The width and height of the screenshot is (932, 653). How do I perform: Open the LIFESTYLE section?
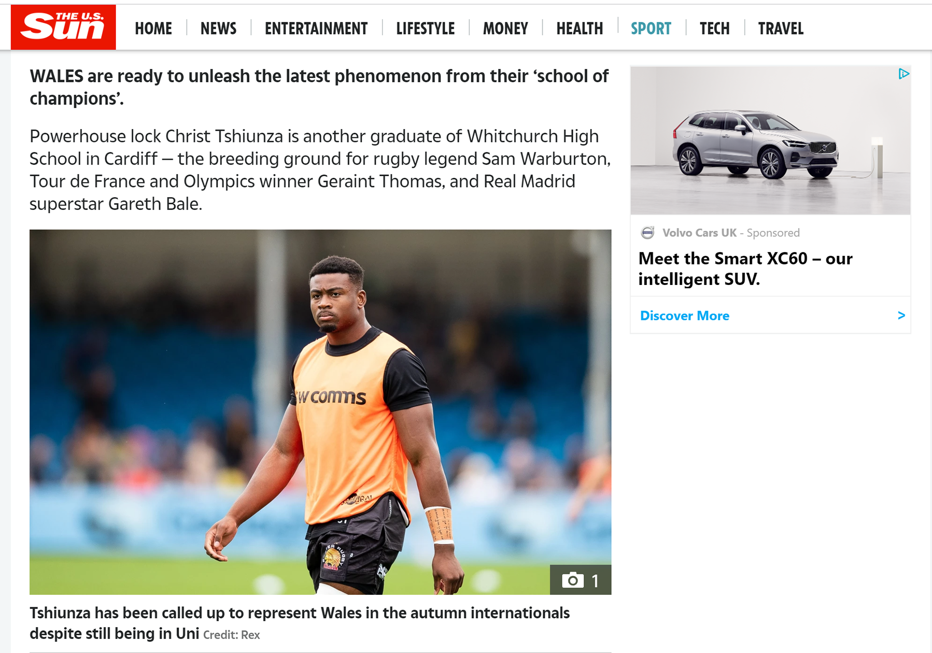426,29
